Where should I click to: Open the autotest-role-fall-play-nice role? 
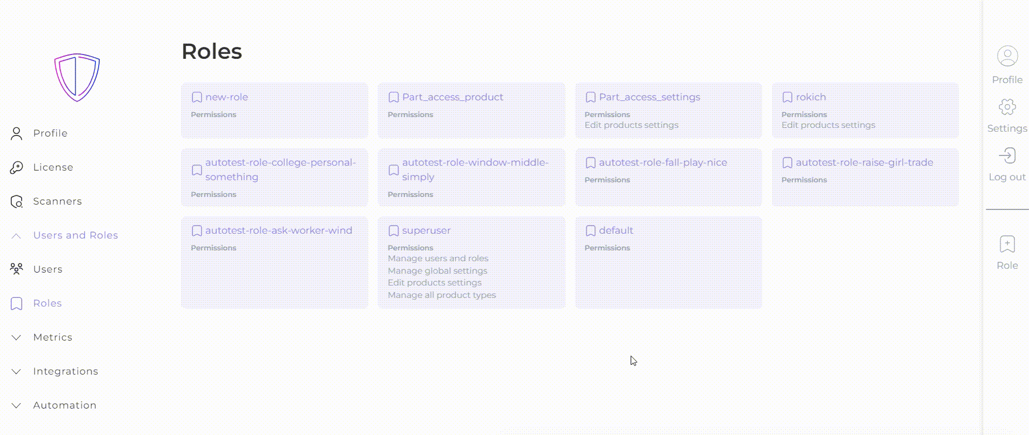click(668, 177)
